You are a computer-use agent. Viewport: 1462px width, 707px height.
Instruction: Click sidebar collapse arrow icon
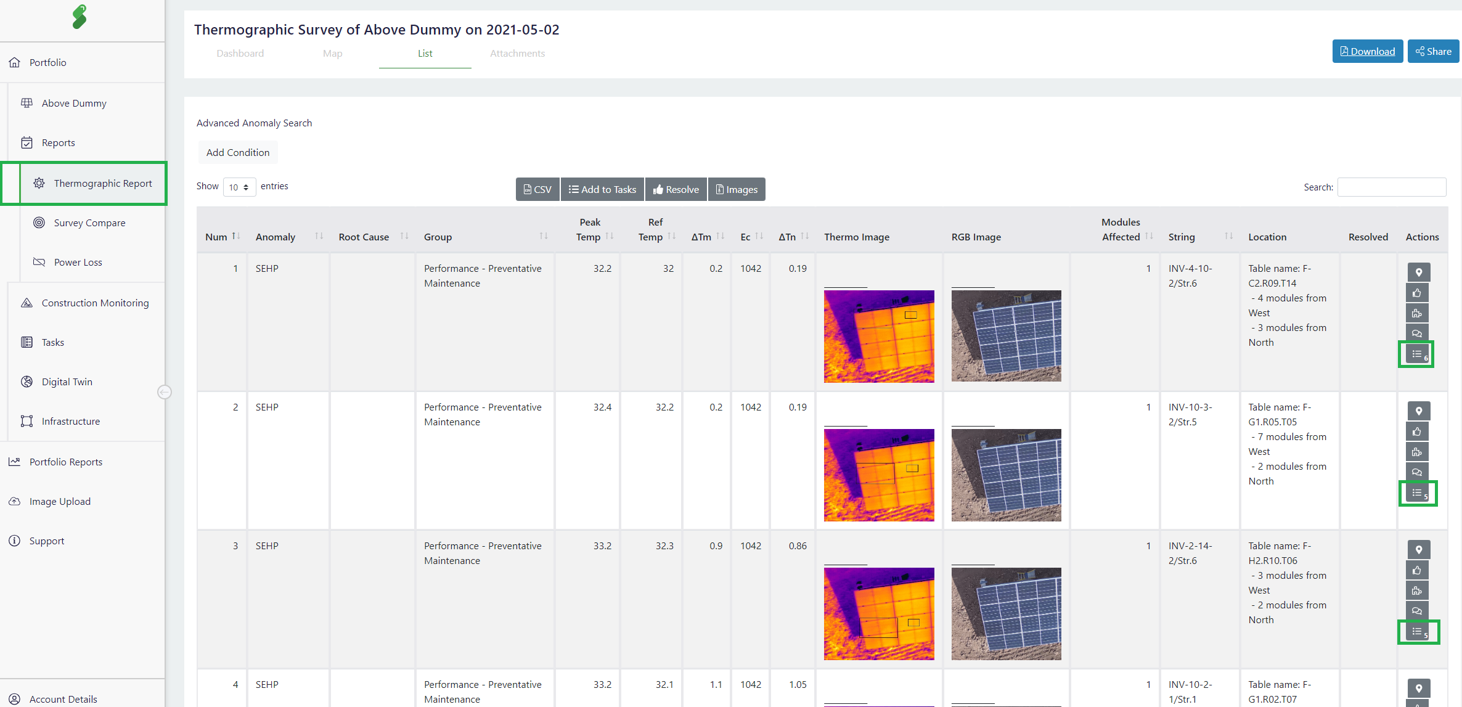(164, 392)
